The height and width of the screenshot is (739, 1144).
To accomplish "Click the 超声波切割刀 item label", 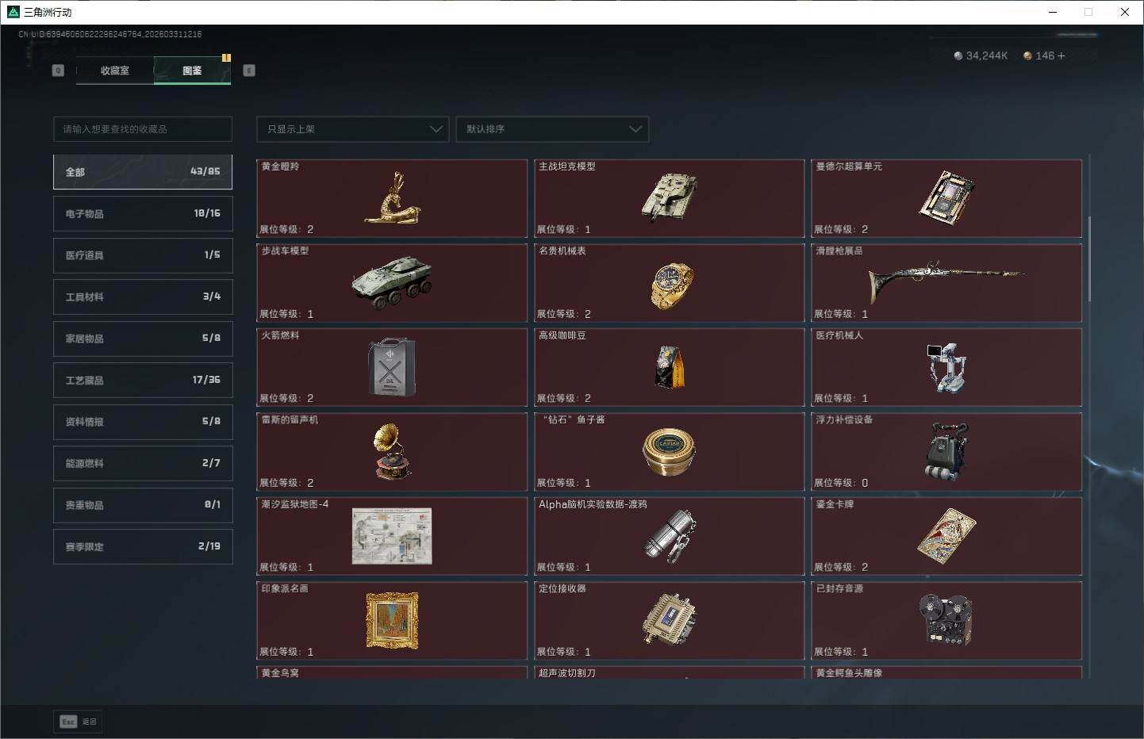I will click(x=567, y=673).
